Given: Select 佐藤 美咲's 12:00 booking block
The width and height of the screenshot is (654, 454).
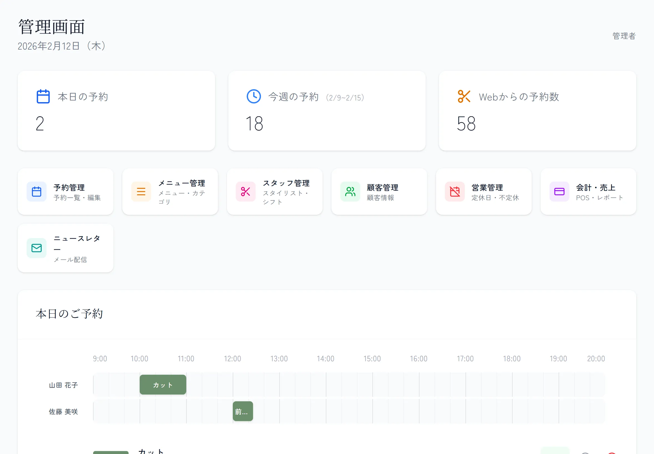Looking at the screenshot, I should point(242,411).
